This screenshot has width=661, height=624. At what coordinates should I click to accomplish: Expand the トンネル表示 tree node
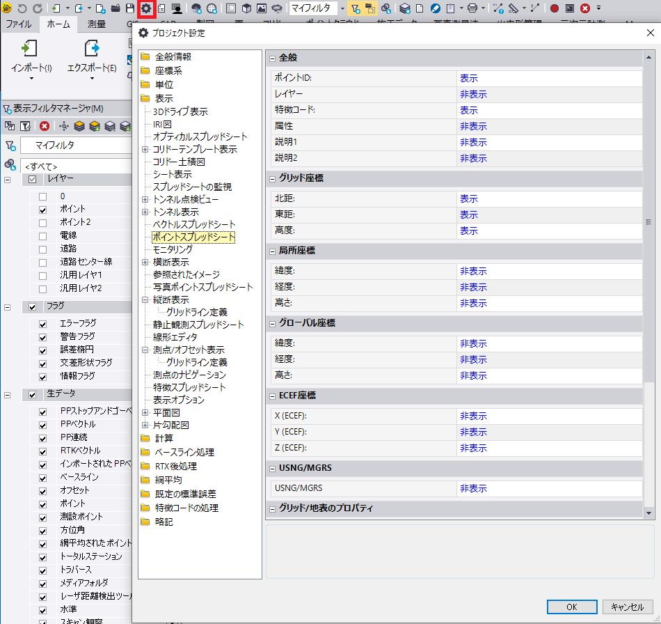click(145, 212)
